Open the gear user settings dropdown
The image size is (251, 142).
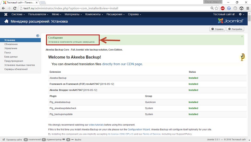(241, 14)
